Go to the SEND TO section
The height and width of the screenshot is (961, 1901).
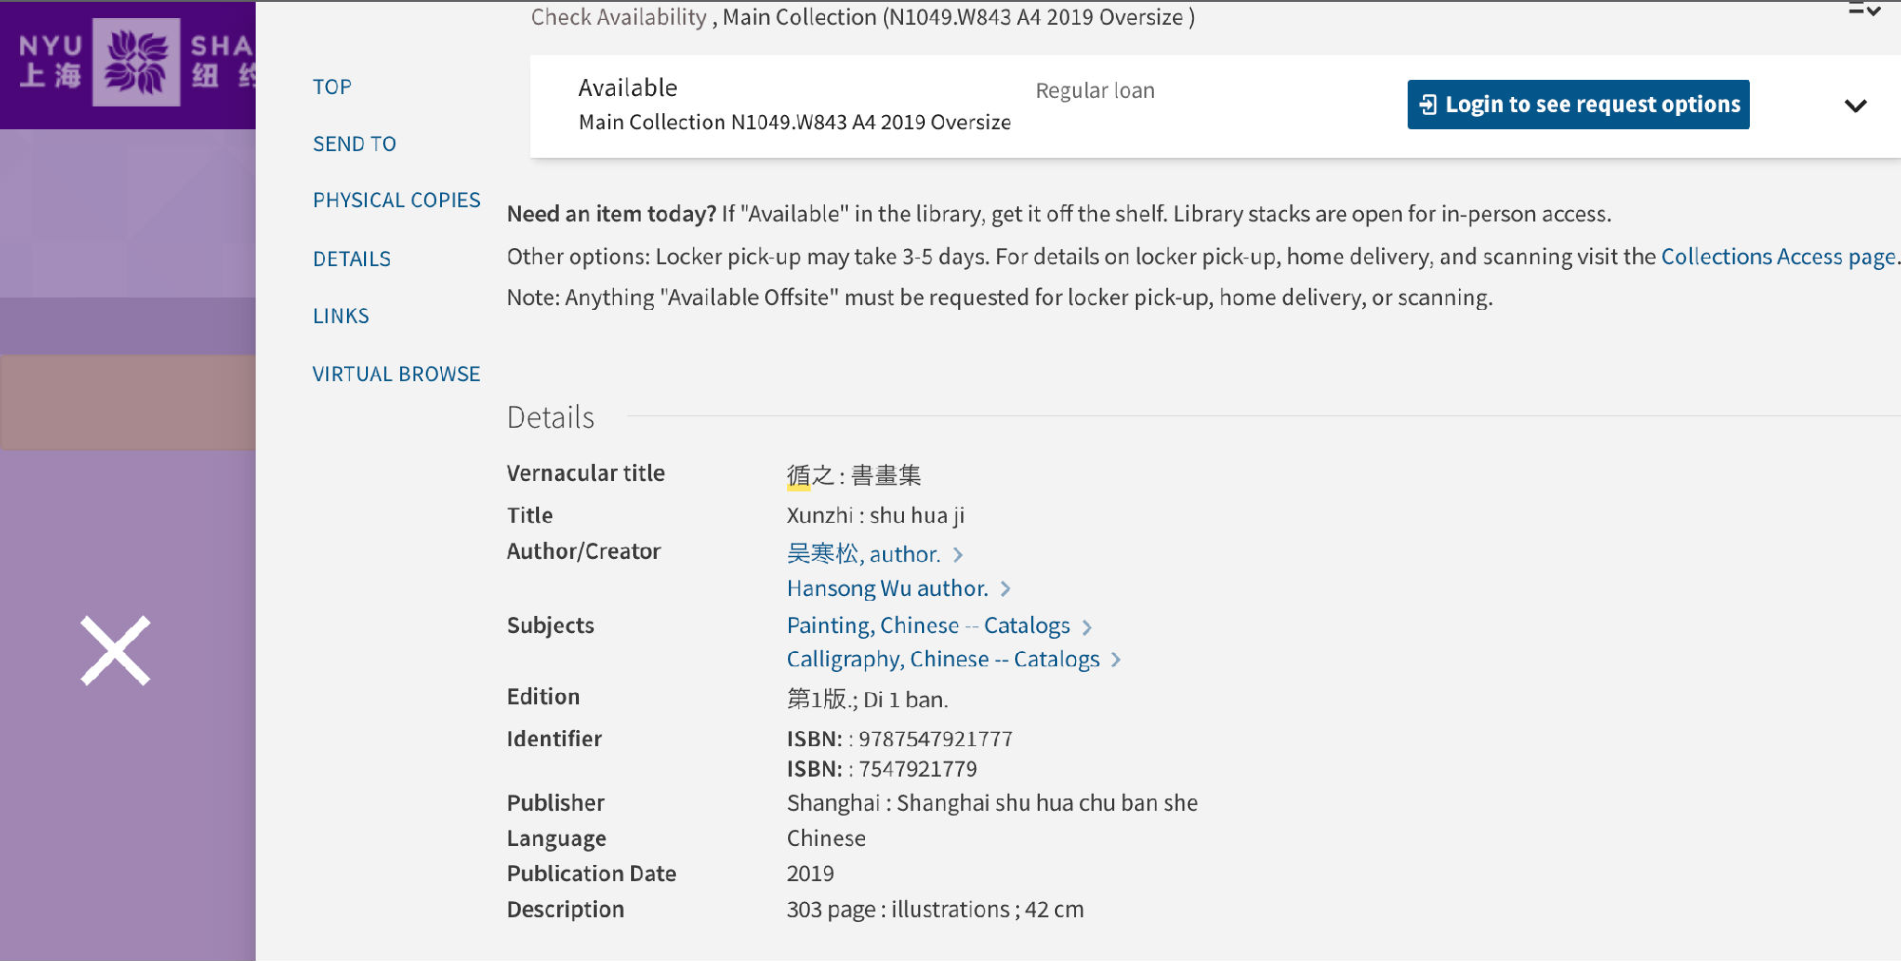tap(355, 144)
